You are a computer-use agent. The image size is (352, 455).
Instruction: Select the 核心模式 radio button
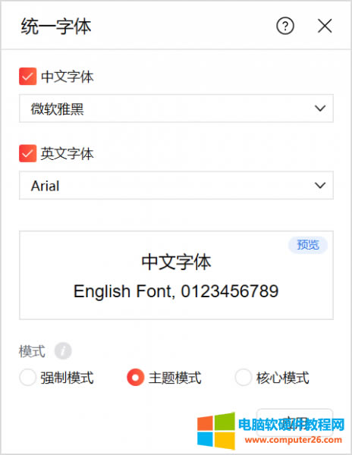[x=244, y=377]
